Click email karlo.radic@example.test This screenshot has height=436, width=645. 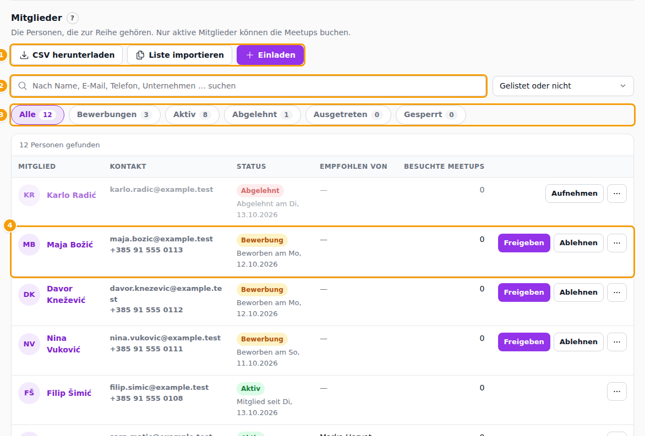point(161,190)
